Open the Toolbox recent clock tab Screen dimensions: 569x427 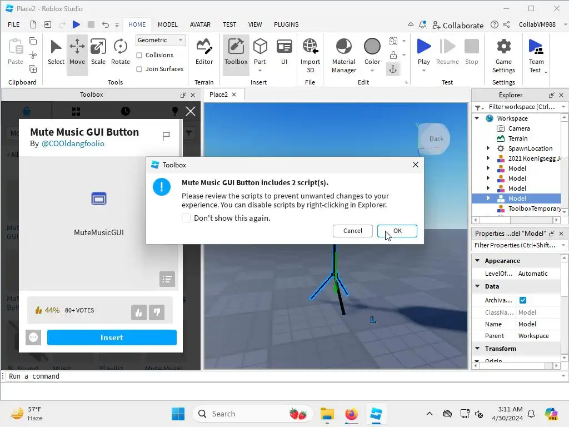pos(126,111)
